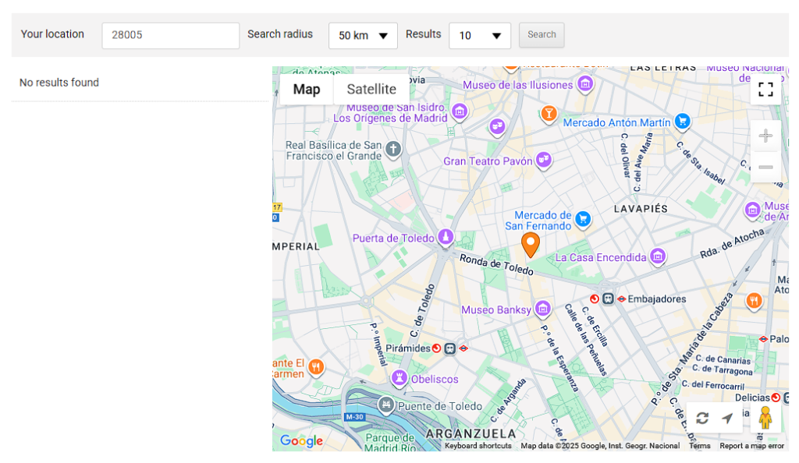Zoom out on the map
799x463 pixels.
click(765, 167)
